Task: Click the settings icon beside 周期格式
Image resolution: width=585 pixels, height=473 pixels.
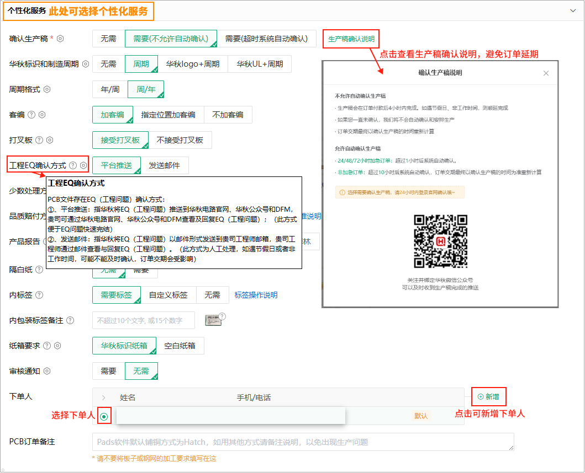Action: pyautogui.click(x=47, y=89)
